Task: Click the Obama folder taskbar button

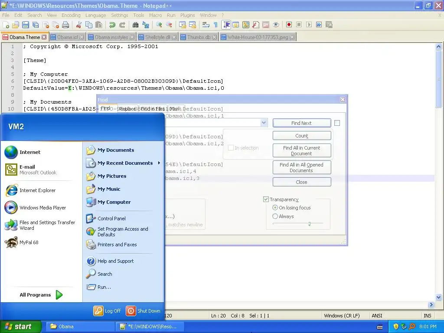Action: click(80, 326)
